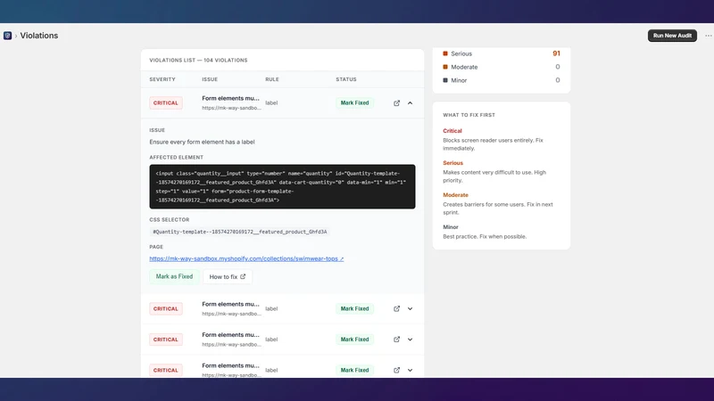Open external link icon in third critical row
The image size is (714, 401).
396,340
